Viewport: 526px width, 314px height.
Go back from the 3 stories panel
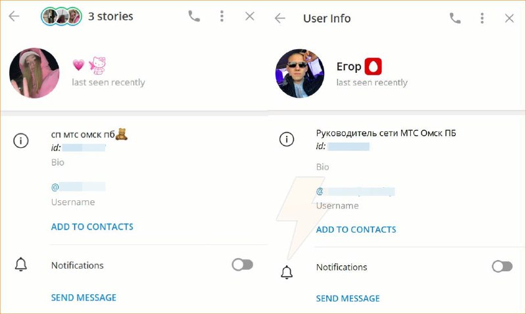coord(14,16)
